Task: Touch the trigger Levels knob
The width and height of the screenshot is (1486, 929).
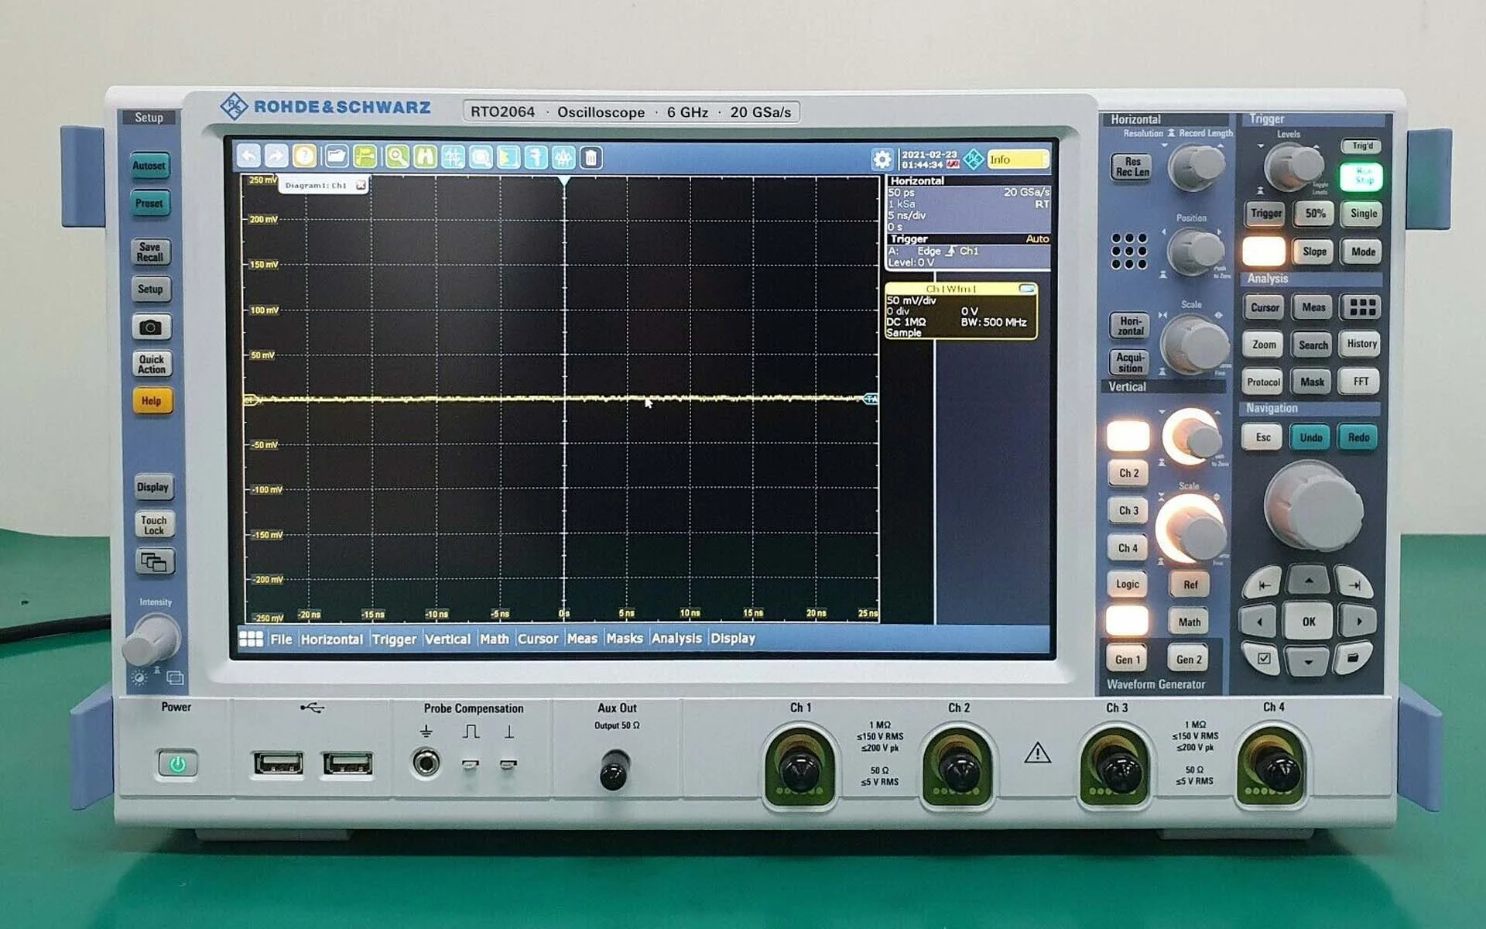Action: pos(1293,166)
